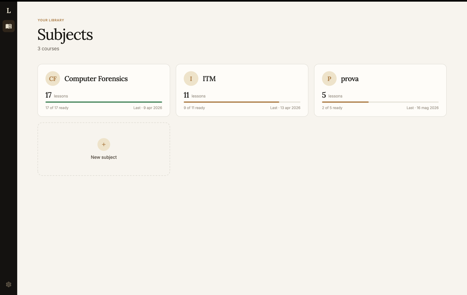Click Last · 13 apr 2026 date
The height and width of the screenshot is (295, 467).
click(285, 108)
